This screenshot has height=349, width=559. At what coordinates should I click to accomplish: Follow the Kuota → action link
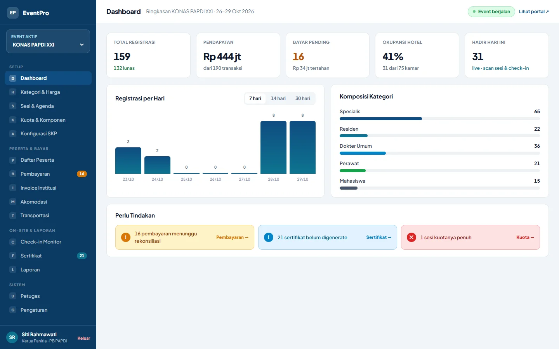tap(525, 237)
